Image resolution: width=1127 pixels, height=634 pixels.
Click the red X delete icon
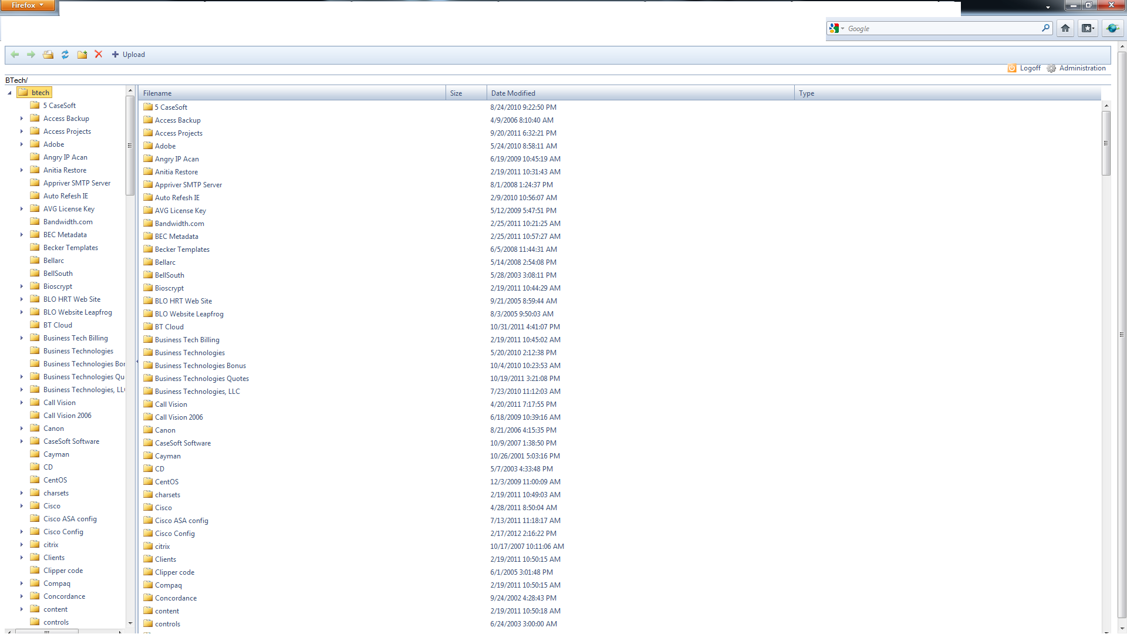pos(99,55)
